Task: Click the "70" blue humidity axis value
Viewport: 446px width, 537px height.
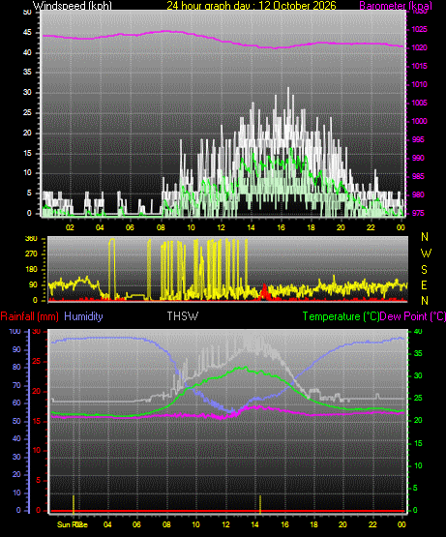Action: click(x=16, y=386)
